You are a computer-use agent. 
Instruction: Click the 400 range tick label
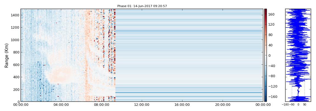pyautogui.click(x=16, y=77)
